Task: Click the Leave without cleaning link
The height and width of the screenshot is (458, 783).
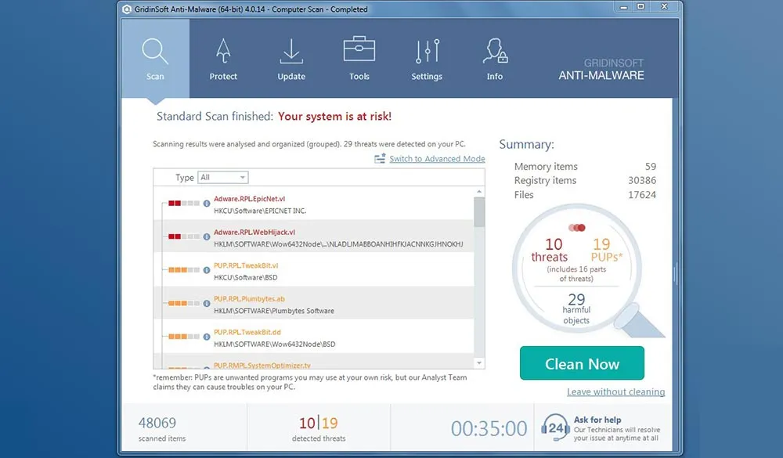Action: click(x=616, y=391)
